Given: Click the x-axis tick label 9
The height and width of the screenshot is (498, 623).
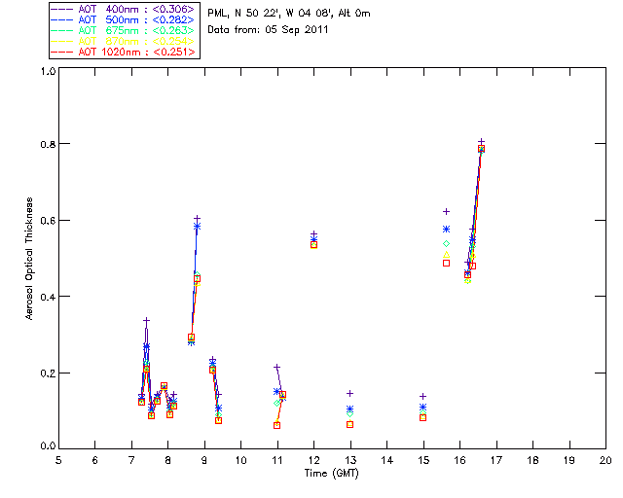Looking at the screenshot, I should pos(204,460).
